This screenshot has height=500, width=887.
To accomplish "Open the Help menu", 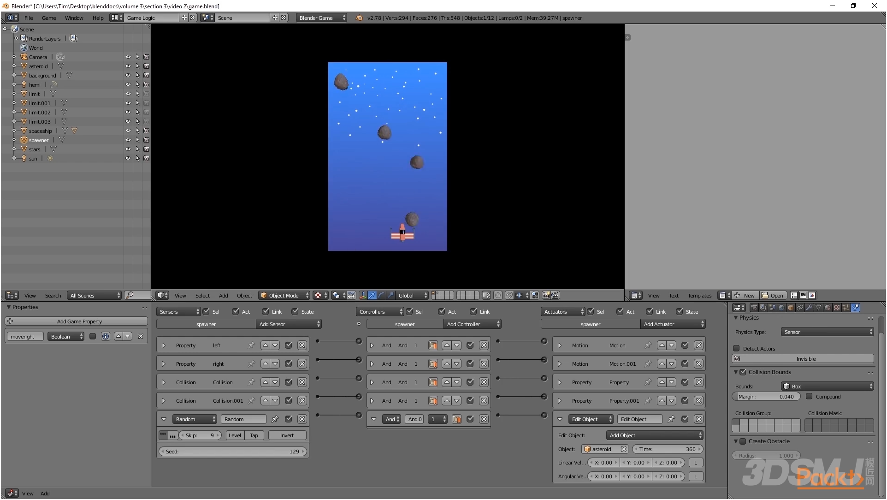I will 98,18.
